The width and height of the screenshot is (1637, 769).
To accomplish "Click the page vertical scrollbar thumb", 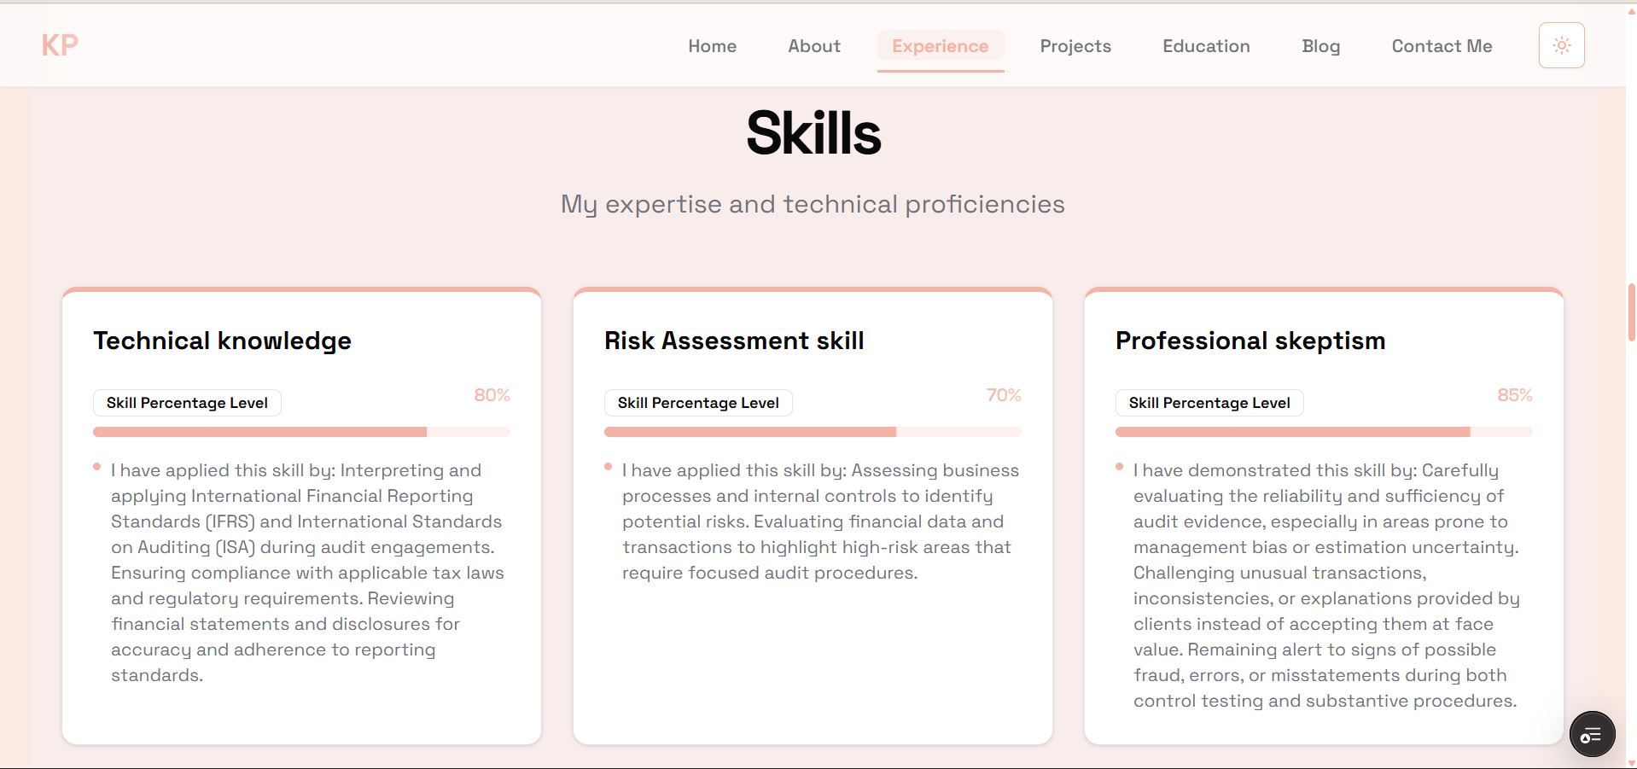I will pos(1631,312).
